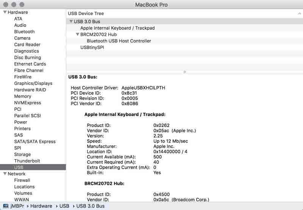Viewport: 303px width, 210px height.
Task: Select Graphics/Displays in sidebar
Action: point(33,83)
